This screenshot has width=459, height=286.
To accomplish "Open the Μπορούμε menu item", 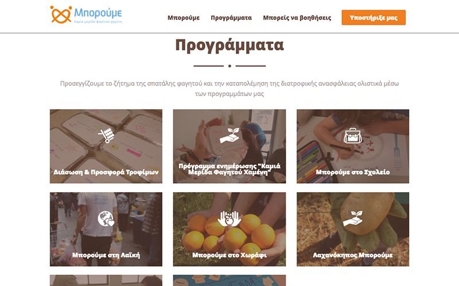I will point(184,18).
